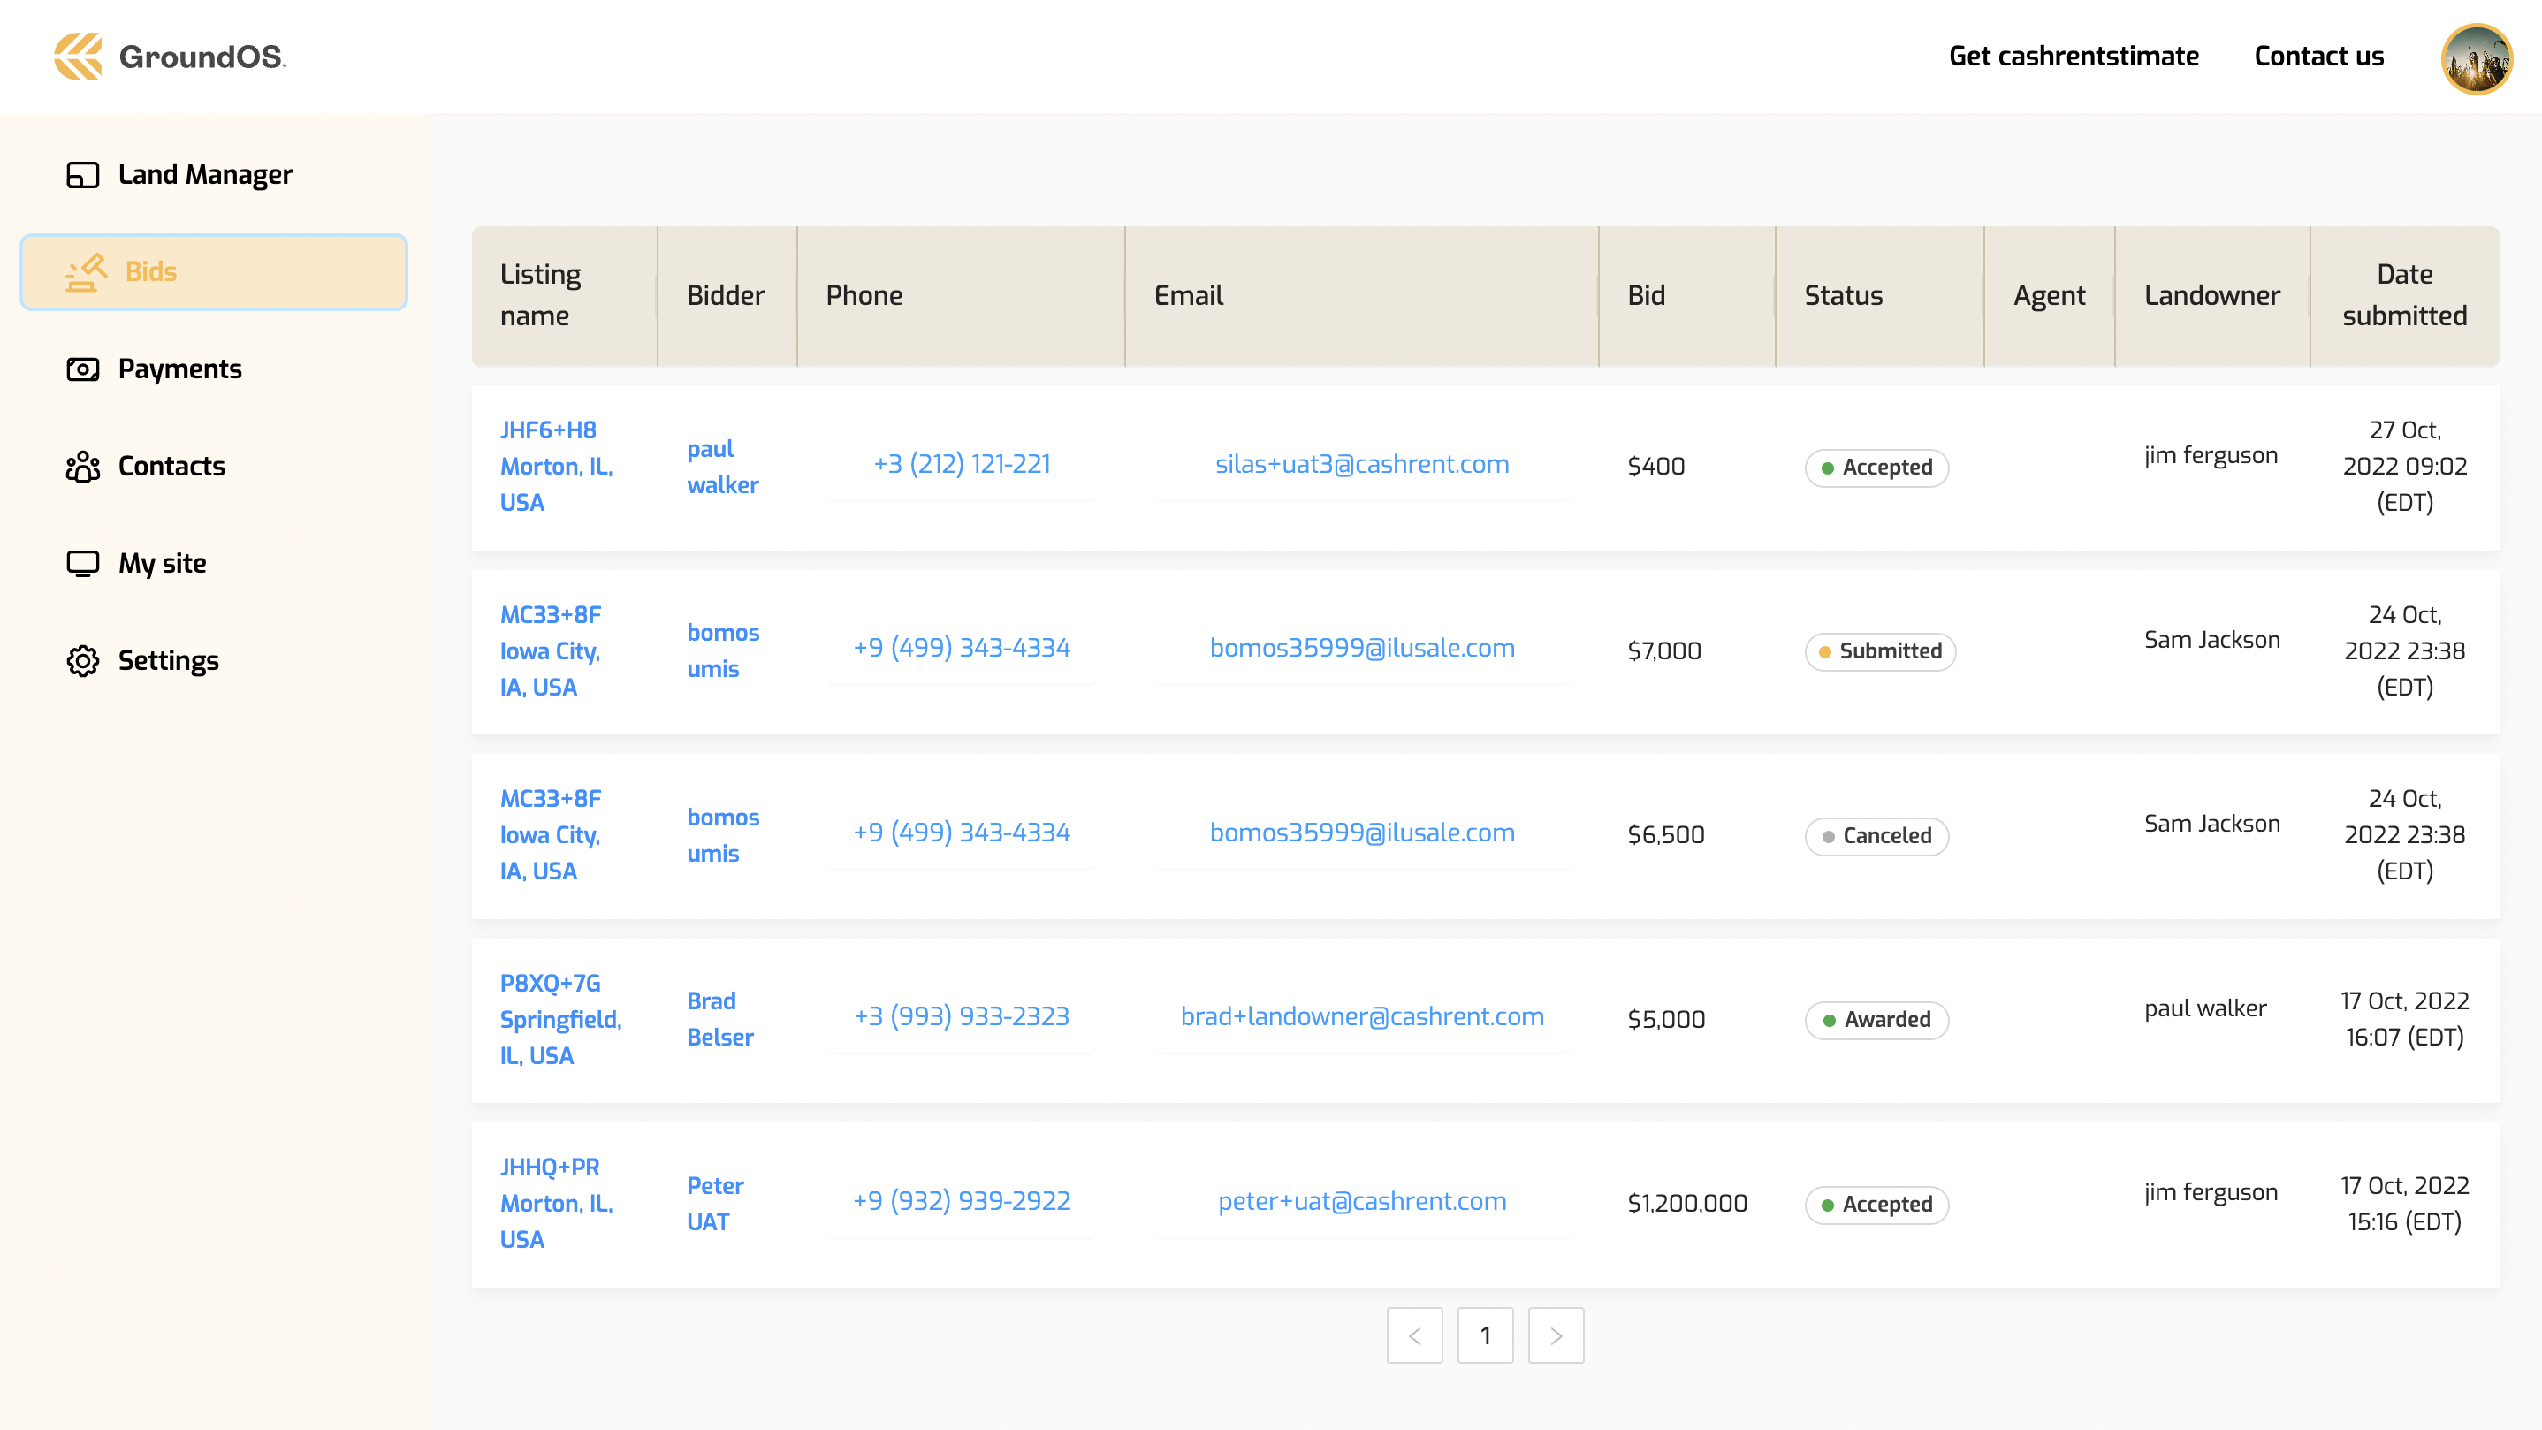Click phone +9 (932) 939-2922
The image size is (2542, 1430).
click(961, 1200)
